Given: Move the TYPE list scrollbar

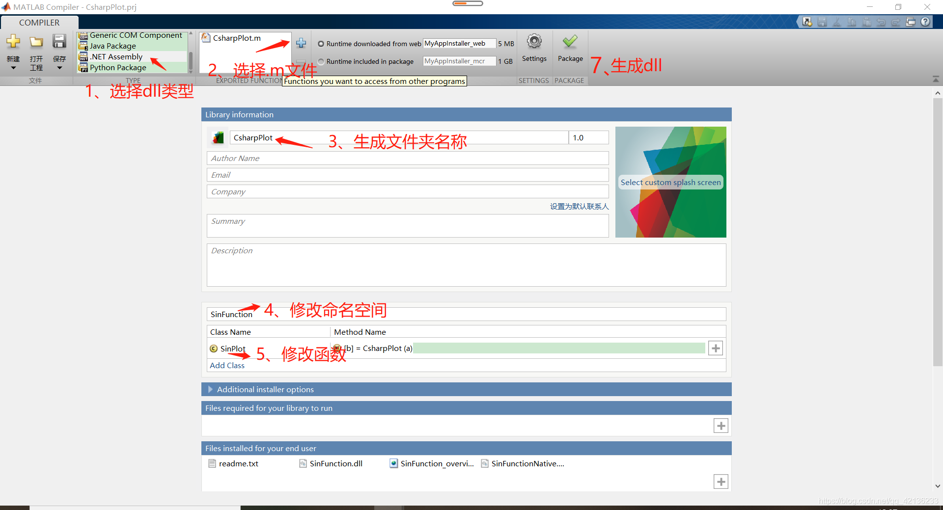Looking at the screenshot, I should (x=191, y=61).
